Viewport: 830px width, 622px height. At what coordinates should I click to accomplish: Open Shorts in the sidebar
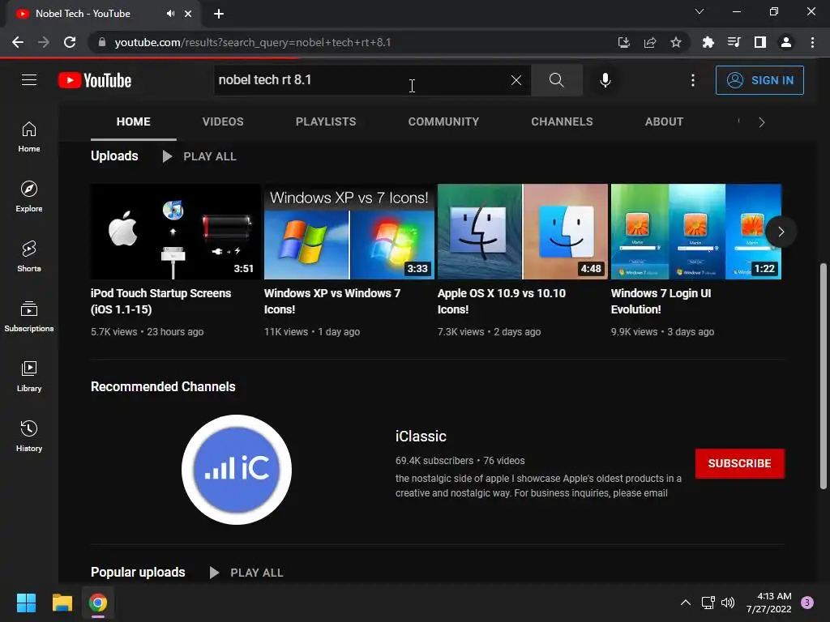[x=29, y=257]
